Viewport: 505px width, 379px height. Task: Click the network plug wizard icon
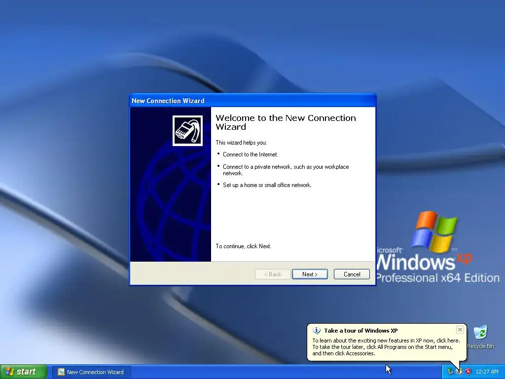point(188,130)
